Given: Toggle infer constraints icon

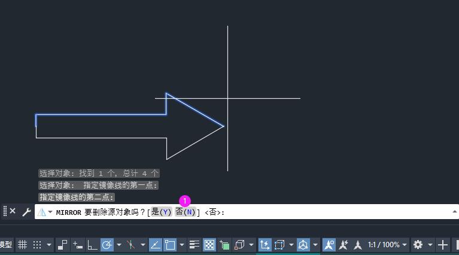Looking at the screenshot, I should (x=62, y=244).
